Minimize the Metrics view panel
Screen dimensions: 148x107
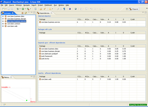[32, 77]
